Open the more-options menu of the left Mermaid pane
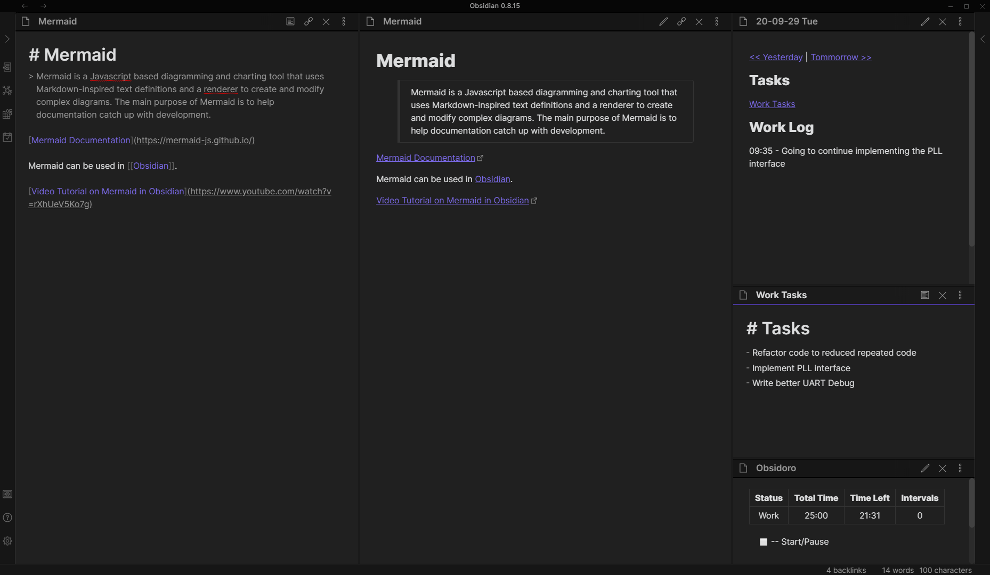This screenshot has height=575, width=990. click(x=344, y=21)
